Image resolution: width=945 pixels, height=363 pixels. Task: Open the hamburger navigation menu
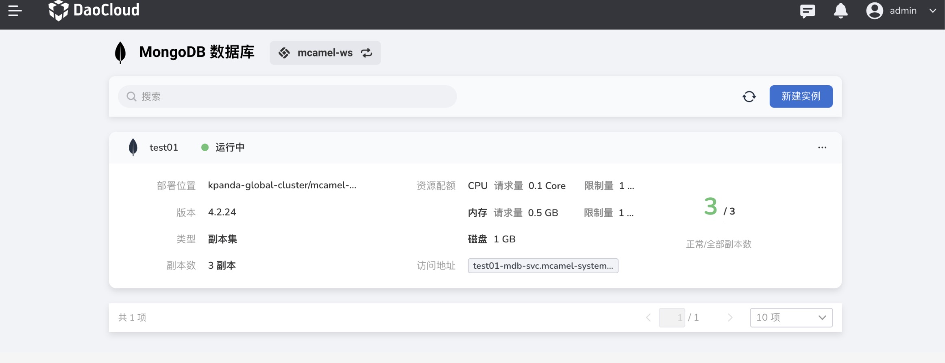[x=15, y=11]
